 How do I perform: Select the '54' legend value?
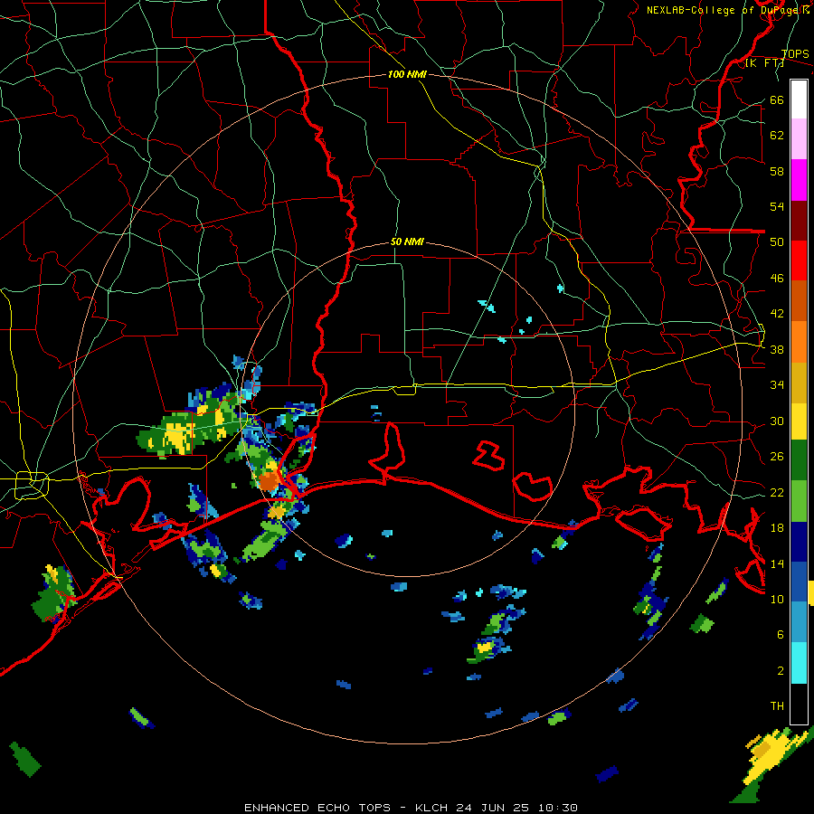(777, 206)
